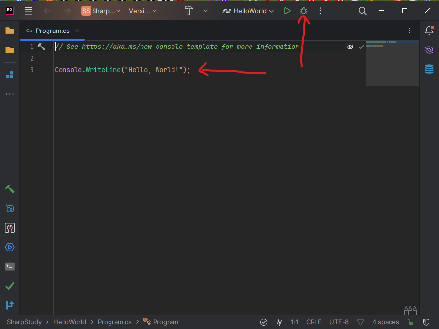The image size is (439, 329).
Task: Click the status bar circled checkmark icon
Action: 264,322
